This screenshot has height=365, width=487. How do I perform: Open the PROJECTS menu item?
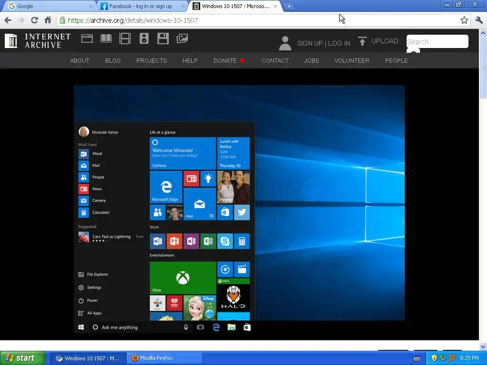click(x=152, y=61)
